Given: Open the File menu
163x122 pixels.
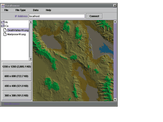Looking at the screenshot, I should click(x=6, y=10).
